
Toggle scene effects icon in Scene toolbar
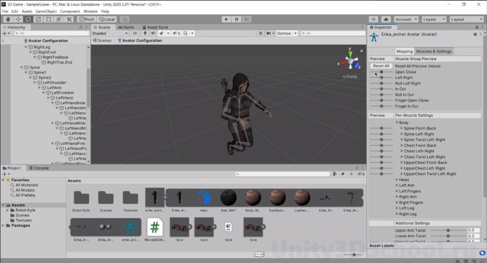pyautogui.click(x=161, y=33)
